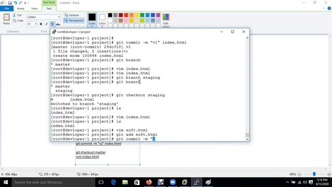The width and height of the screenshot is (332, 187).
Task: Pick the white palette color
Action: tap(110, 20)
